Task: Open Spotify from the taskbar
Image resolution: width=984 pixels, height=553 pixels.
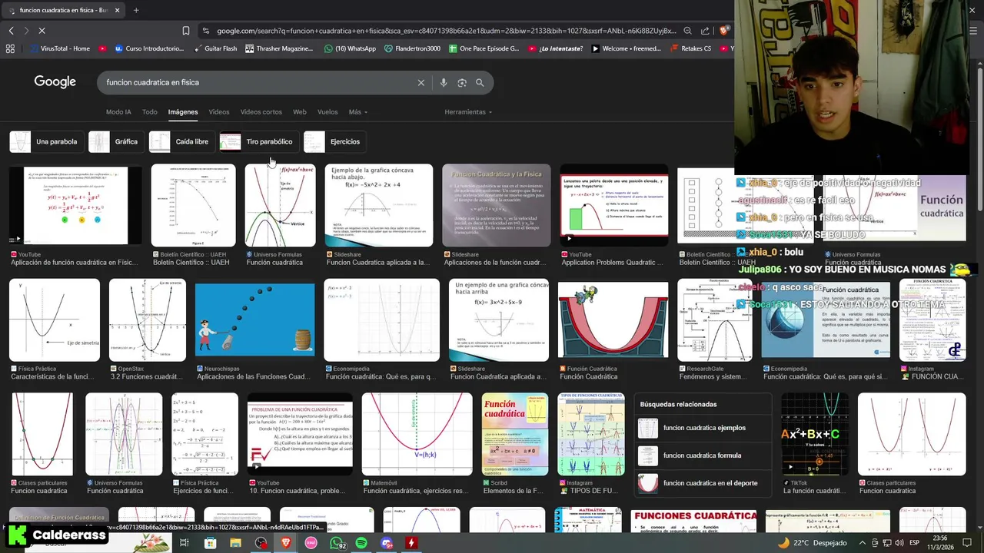Action: click(361, 543)
